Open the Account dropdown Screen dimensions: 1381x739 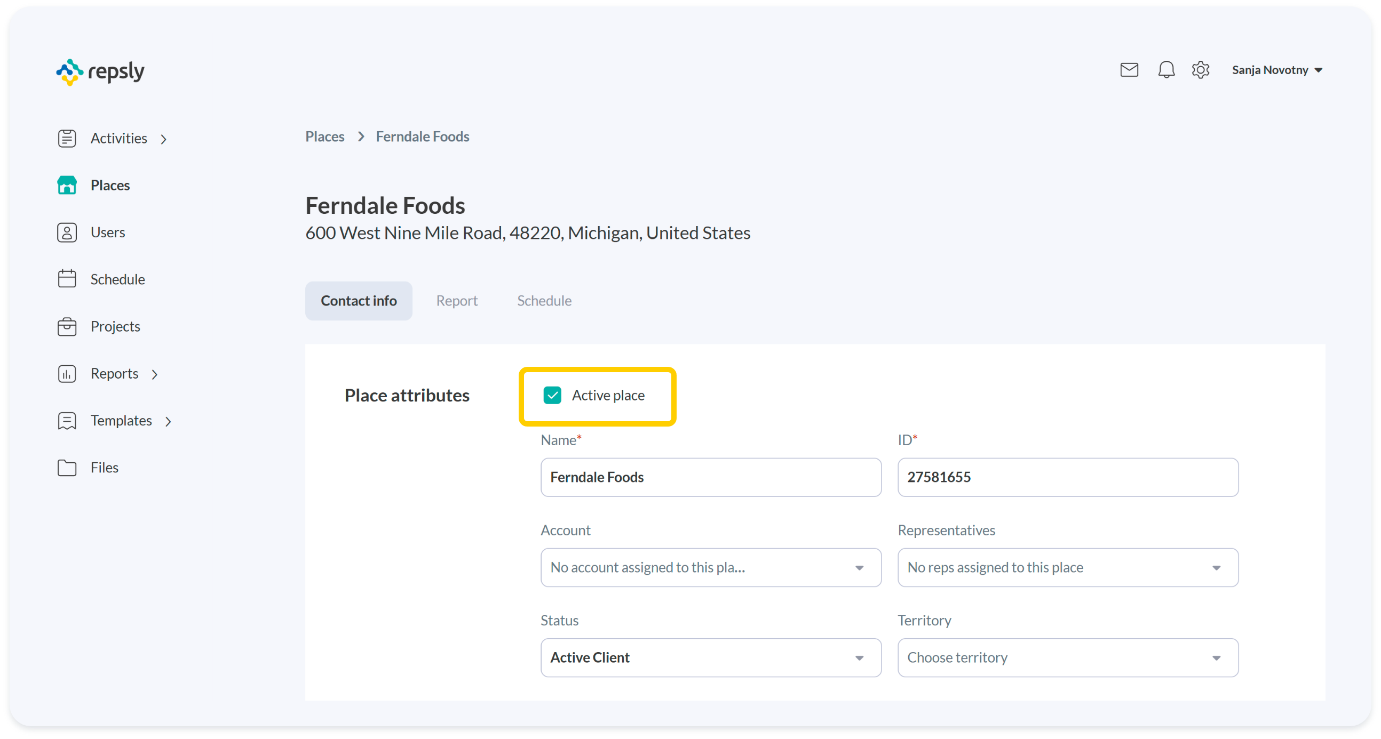tap(710, 567)
